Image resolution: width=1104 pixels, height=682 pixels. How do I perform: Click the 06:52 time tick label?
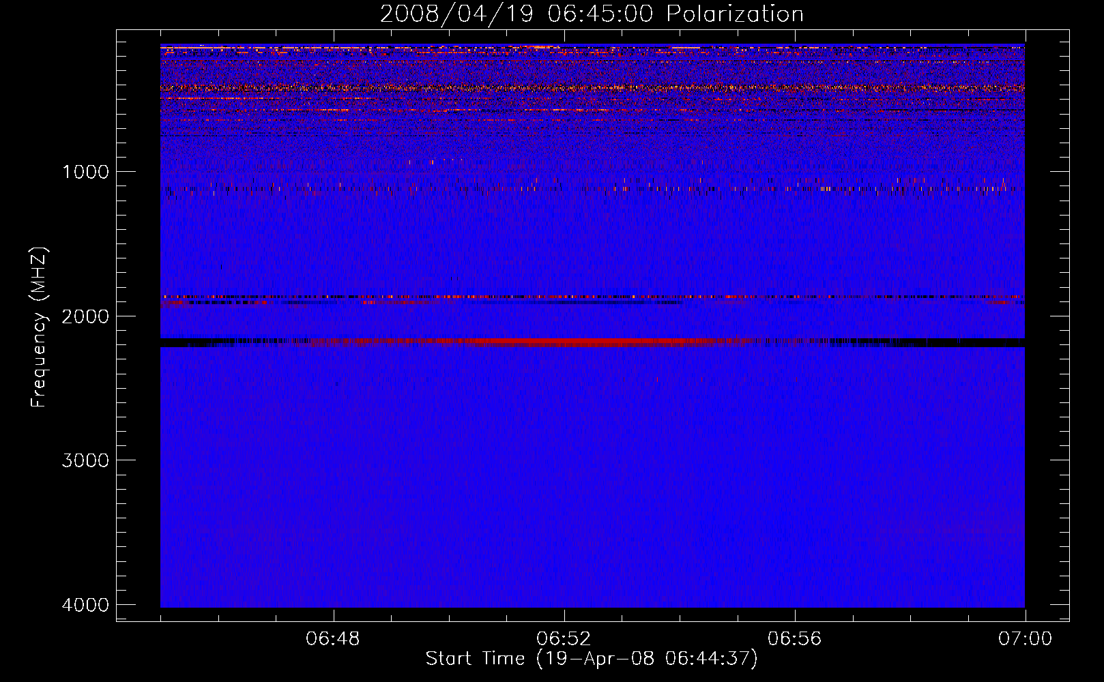click(x=564, y=639)
